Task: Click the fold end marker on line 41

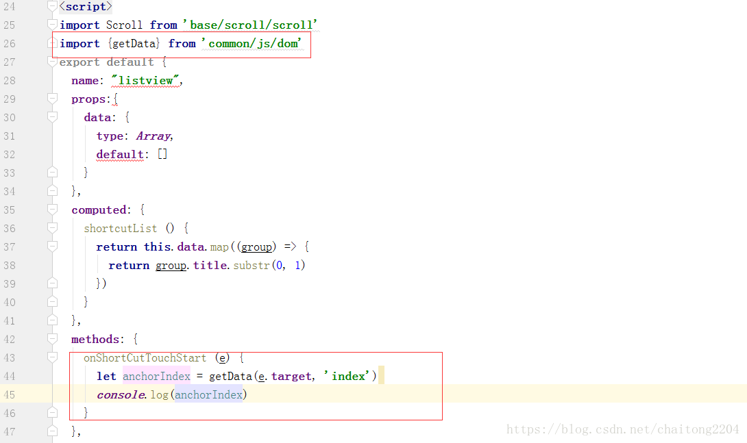Action: (52, 320)
